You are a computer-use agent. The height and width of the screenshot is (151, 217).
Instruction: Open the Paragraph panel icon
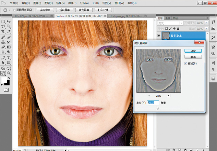pos(213,69)
